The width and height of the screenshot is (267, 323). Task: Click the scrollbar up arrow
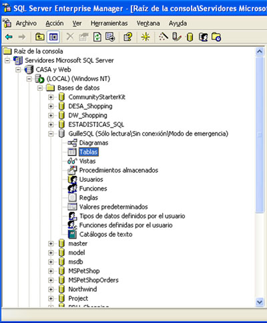(x=260, y=51)
